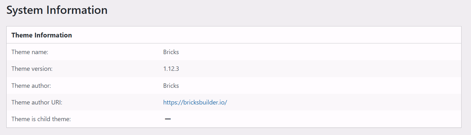The height and width of the screenshot is (135, 471).
Task: Click the Theme author URI table row
Action: coord(234,102)
